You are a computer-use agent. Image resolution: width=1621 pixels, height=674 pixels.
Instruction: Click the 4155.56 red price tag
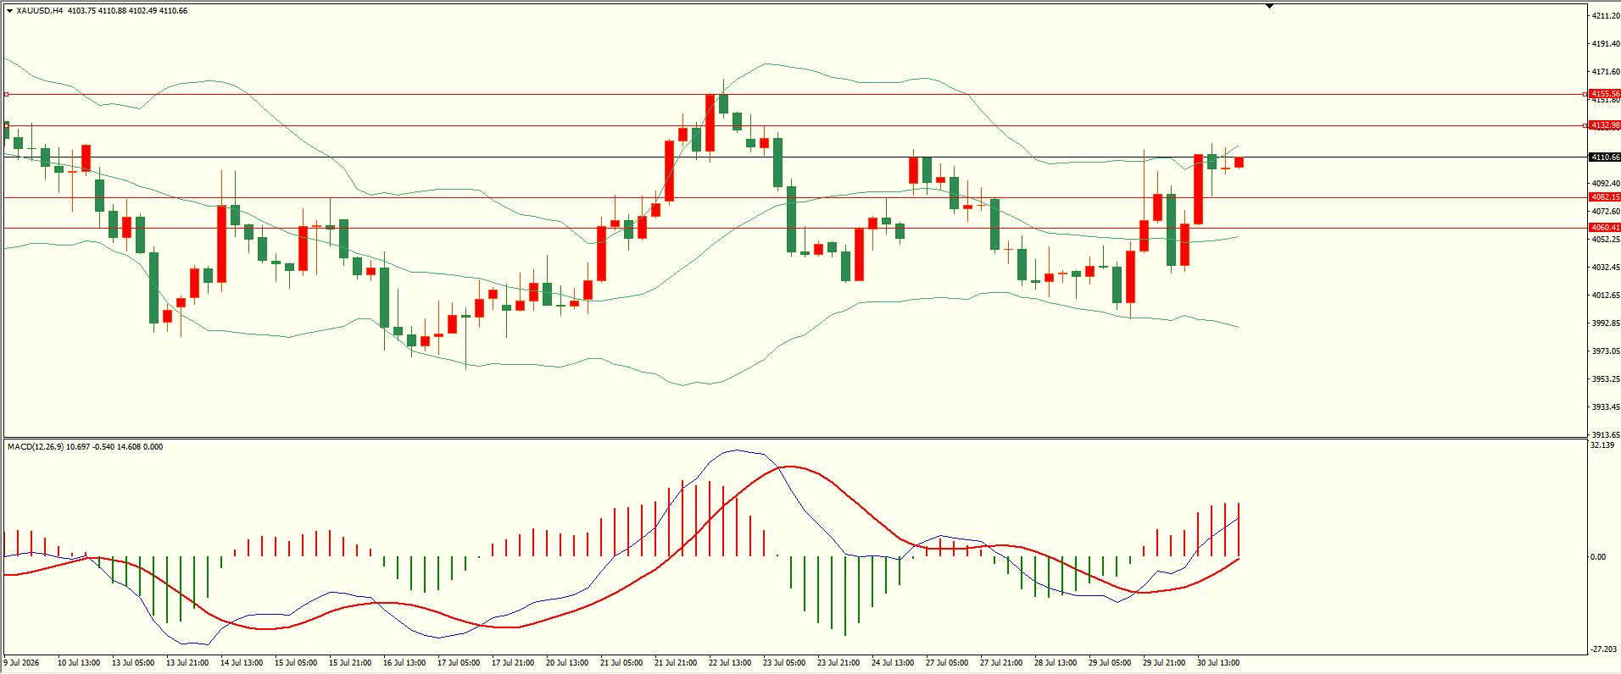click(x=1605, y=94)
